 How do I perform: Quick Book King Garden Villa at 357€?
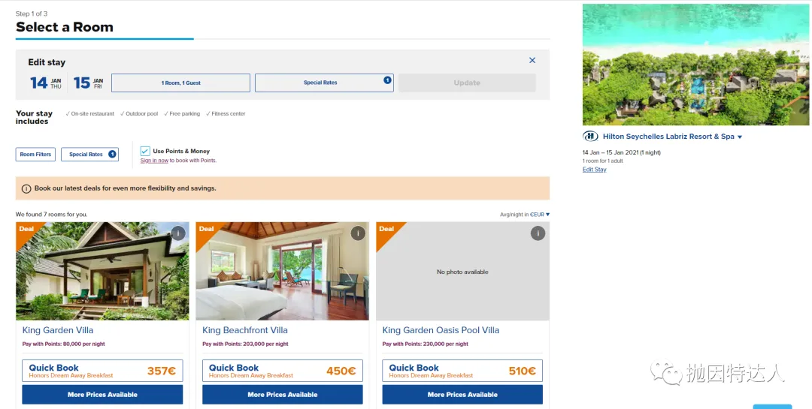click(x=102, y=371)
